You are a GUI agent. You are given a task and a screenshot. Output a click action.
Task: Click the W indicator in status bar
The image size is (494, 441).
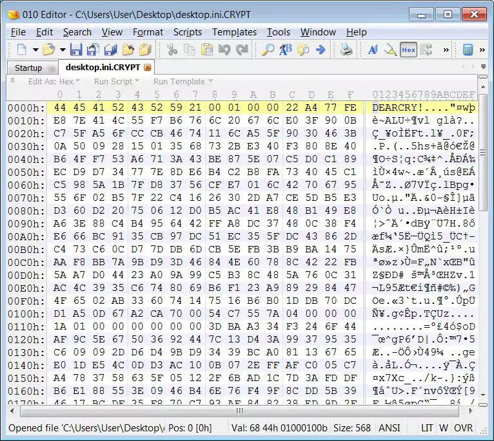tap(444, 428)
